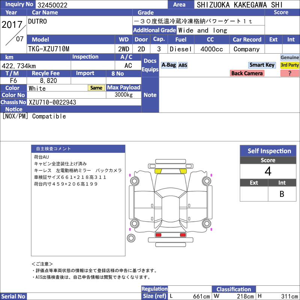Click the 2D door cell

(141, 49)
